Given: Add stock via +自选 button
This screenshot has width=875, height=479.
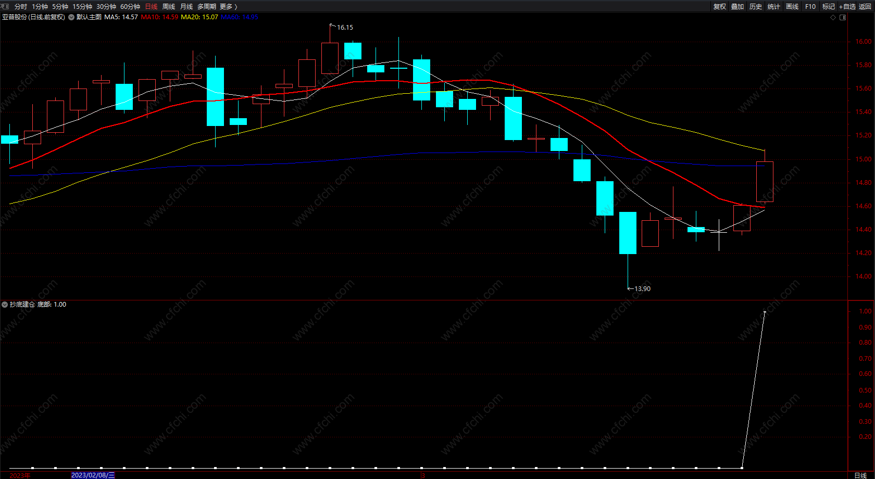Looking at the screenshot, I should tap(847, 6).
